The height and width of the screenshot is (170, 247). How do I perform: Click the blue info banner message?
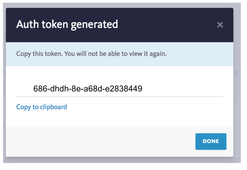pyautogui.click(x=120, y=54)
